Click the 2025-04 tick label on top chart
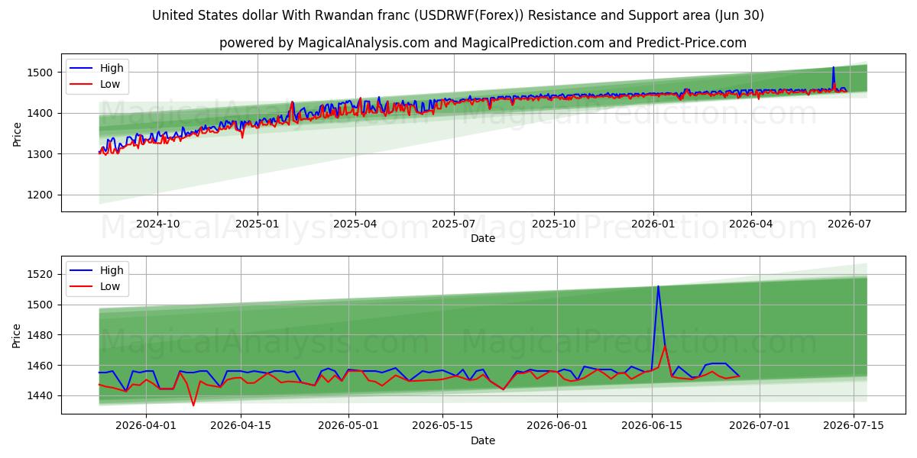This screenshot has width=917, height=458. pyautogui.click(x=355, y=224)
